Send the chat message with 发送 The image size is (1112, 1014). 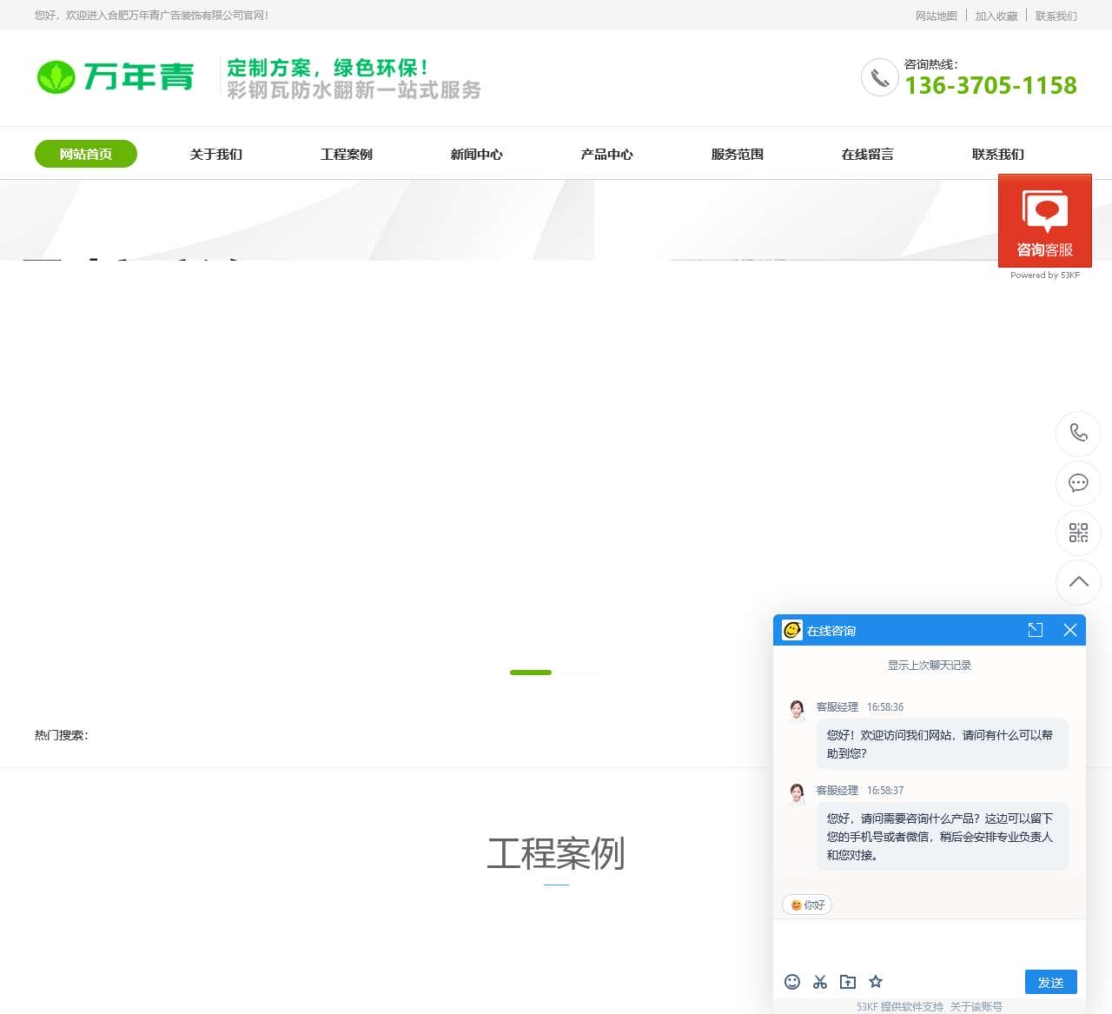[x=1051, y=982]
